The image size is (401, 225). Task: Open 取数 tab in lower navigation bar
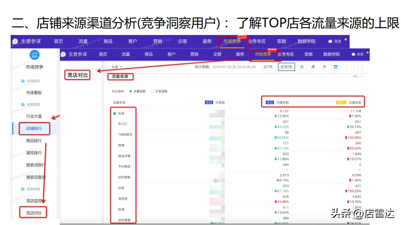pyautogui.click(x=309, y=54)
